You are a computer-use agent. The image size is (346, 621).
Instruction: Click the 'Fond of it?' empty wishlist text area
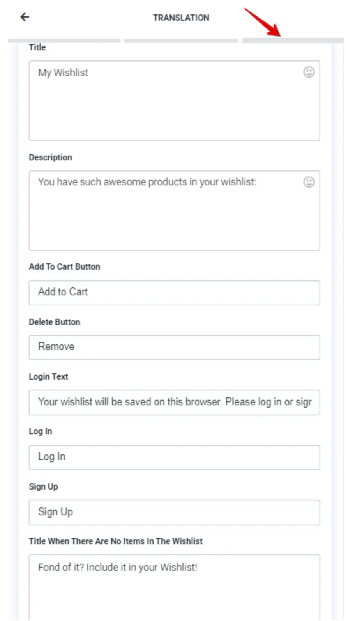tap(174, 585)
